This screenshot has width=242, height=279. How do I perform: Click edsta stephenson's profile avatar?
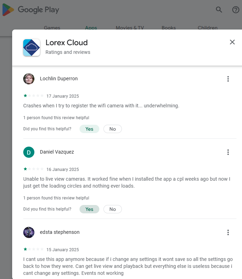click(x=29, y=232)
